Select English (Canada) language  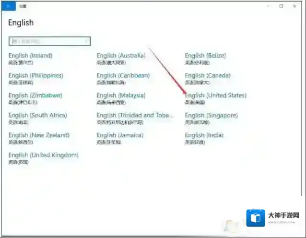[208, 76]
